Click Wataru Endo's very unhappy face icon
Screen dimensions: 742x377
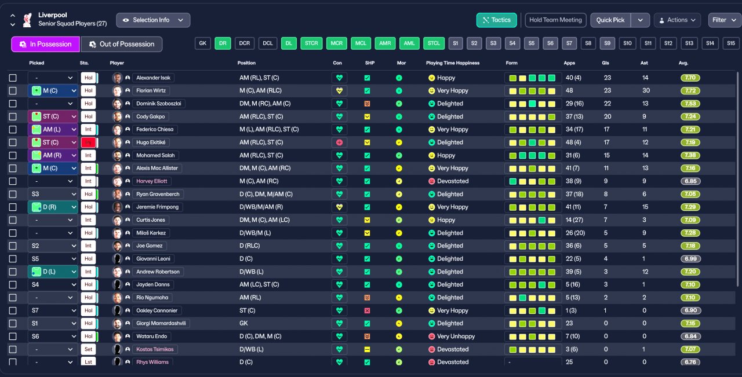coord(431,336)
